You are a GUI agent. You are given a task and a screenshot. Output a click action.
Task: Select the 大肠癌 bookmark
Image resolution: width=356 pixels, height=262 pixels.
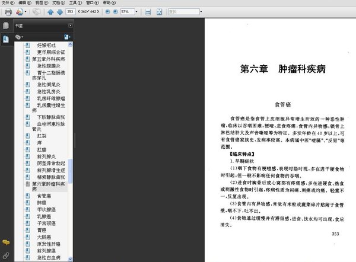(44, 237)
